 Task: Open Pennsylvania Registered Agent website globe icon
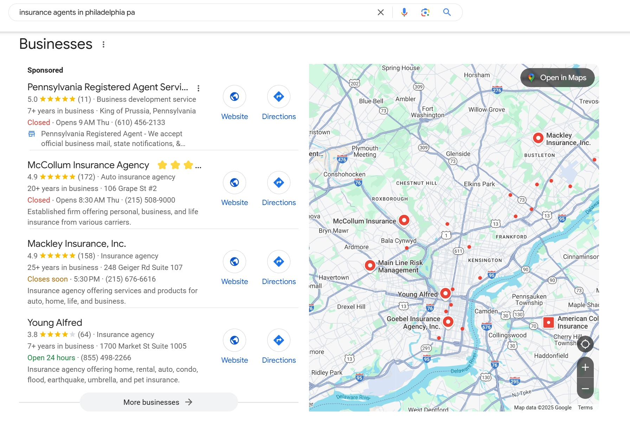coord(234,97)
